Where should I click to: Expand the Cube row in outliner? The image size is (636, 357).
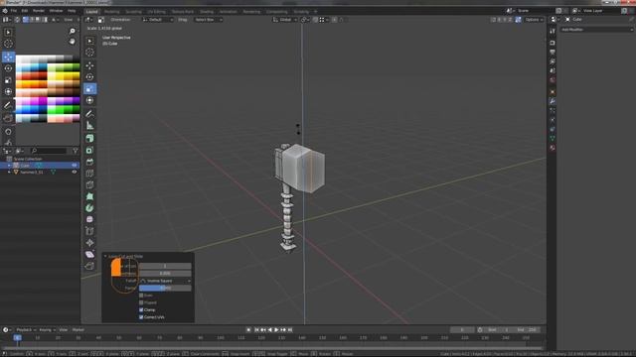point(9,166)
